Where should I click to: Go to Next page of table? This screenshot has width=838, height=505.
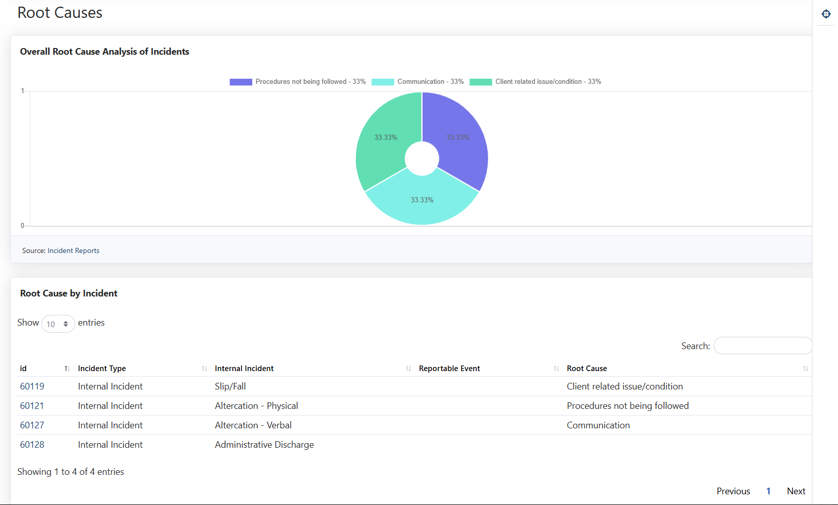796,491
